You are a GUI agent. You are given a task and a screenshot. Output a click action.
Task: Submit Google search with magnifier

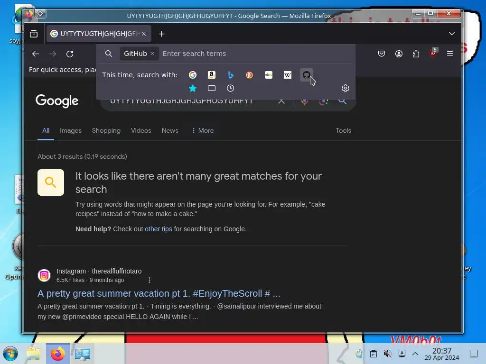342,101
